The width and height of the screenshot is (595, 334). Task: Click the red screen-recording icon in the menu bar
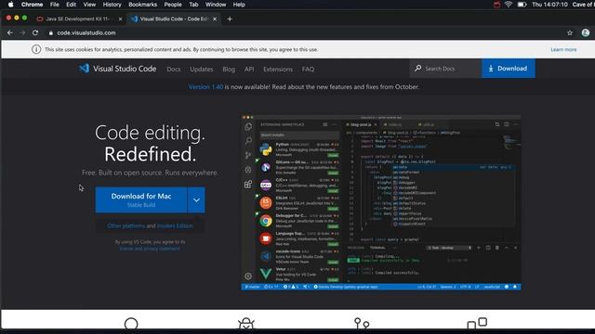point(496,5)
